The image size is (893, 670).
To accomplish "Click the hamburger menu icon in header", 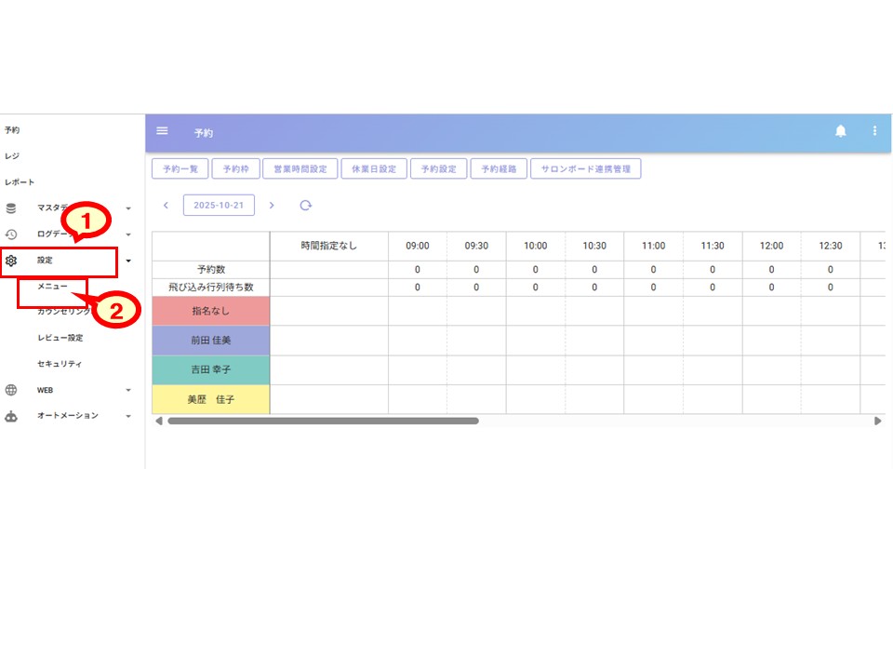I will [x=162, y=131].
